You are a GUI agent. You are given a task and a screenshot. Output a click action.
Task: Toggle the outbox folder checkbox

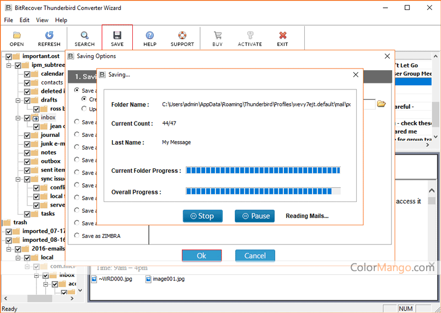(27, 162)
